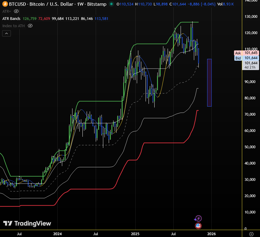This screenshot has height=237, width=260.
Task: Click the ATR Bands indicator label
Action: click(11, 18)
